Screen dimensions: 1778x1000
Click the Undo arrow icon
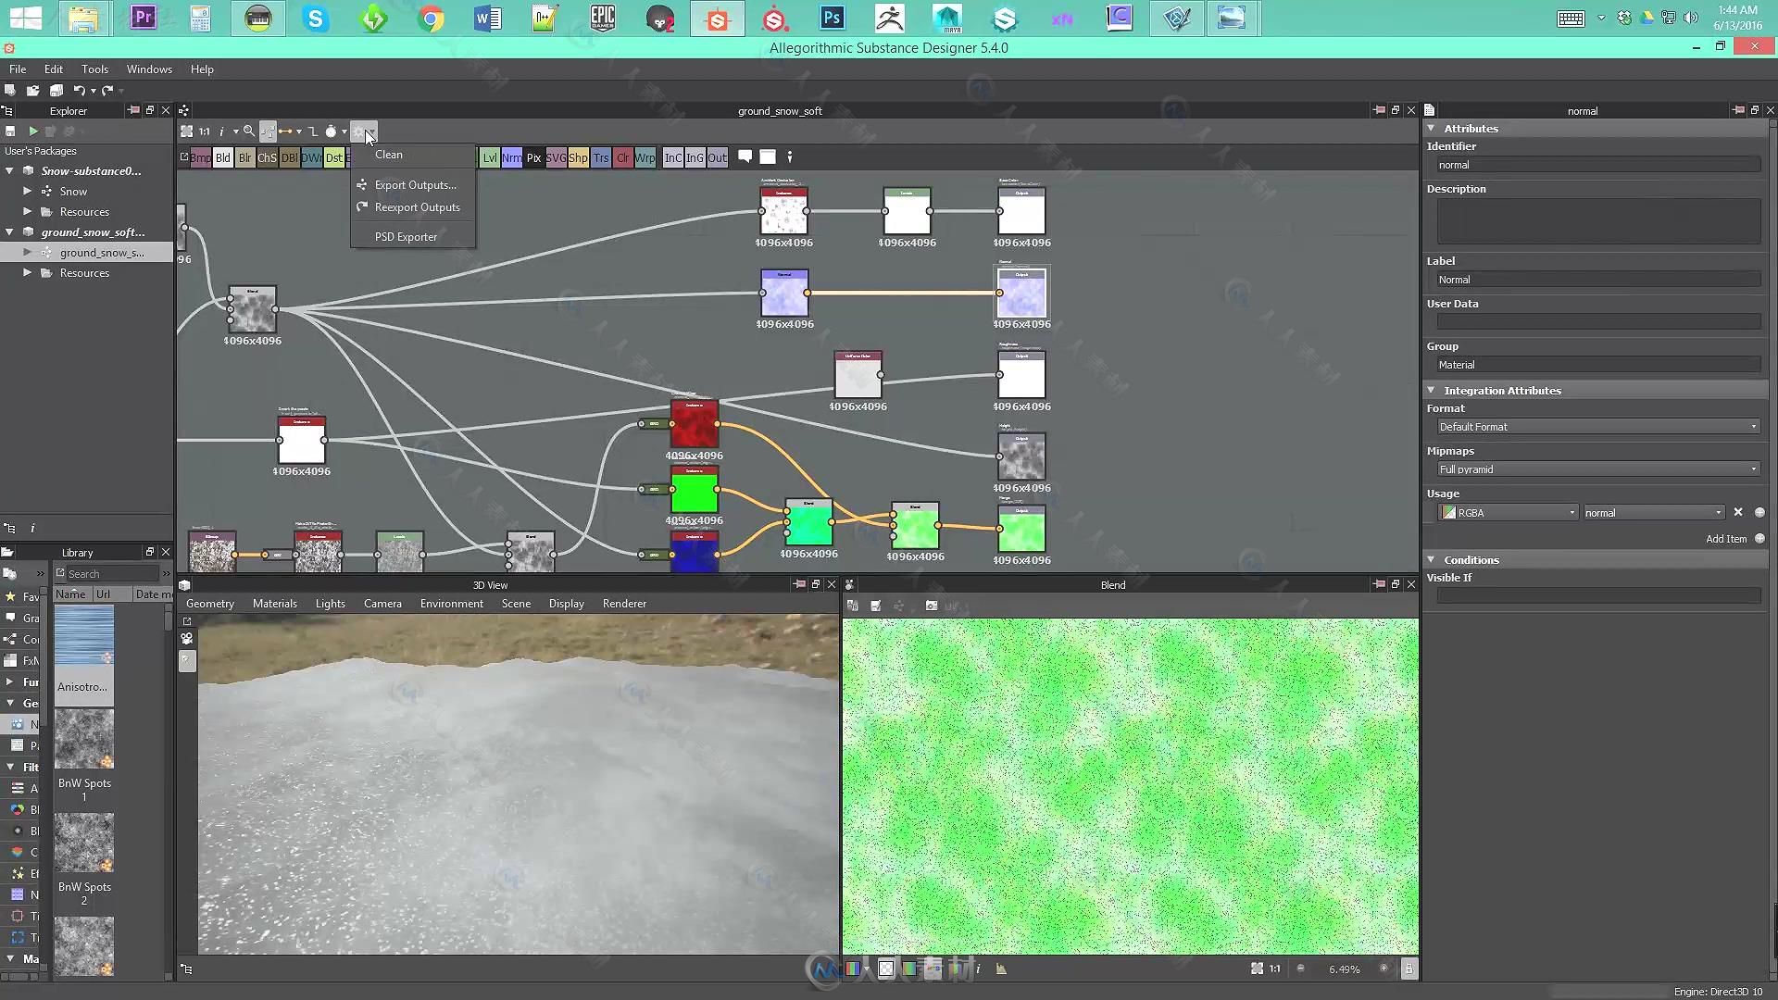80,90
